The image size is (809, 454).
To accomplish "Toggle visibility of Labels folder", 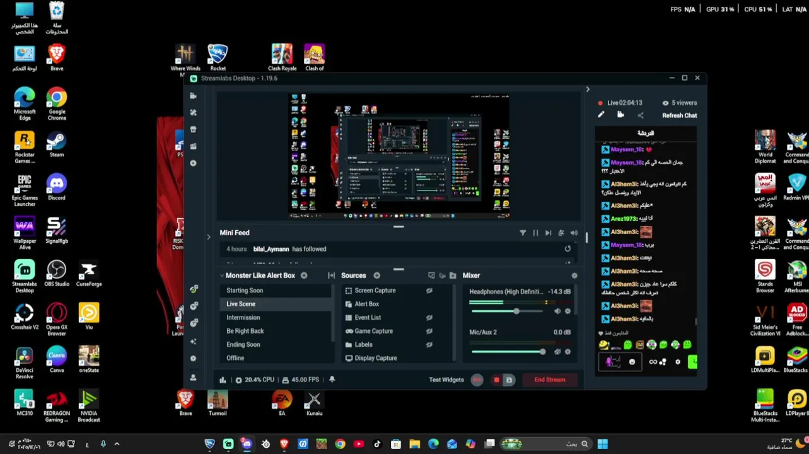I will click(x=429, y=345).
